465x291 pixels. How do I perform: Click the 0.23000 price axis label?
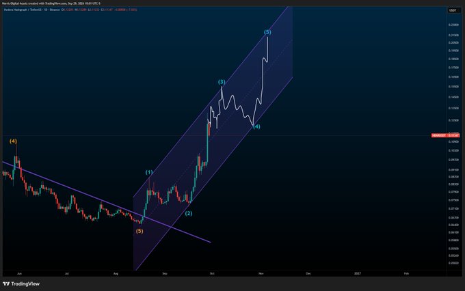click(453, 25)
